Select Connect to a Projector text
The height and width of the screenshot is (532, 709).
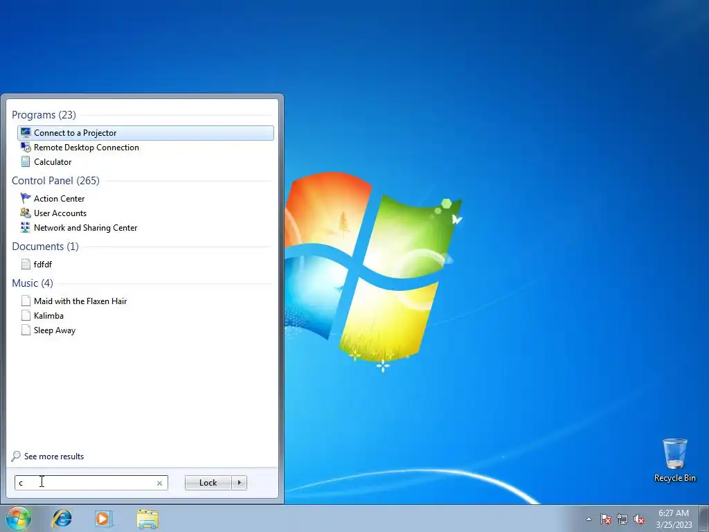tap(75, 132)
